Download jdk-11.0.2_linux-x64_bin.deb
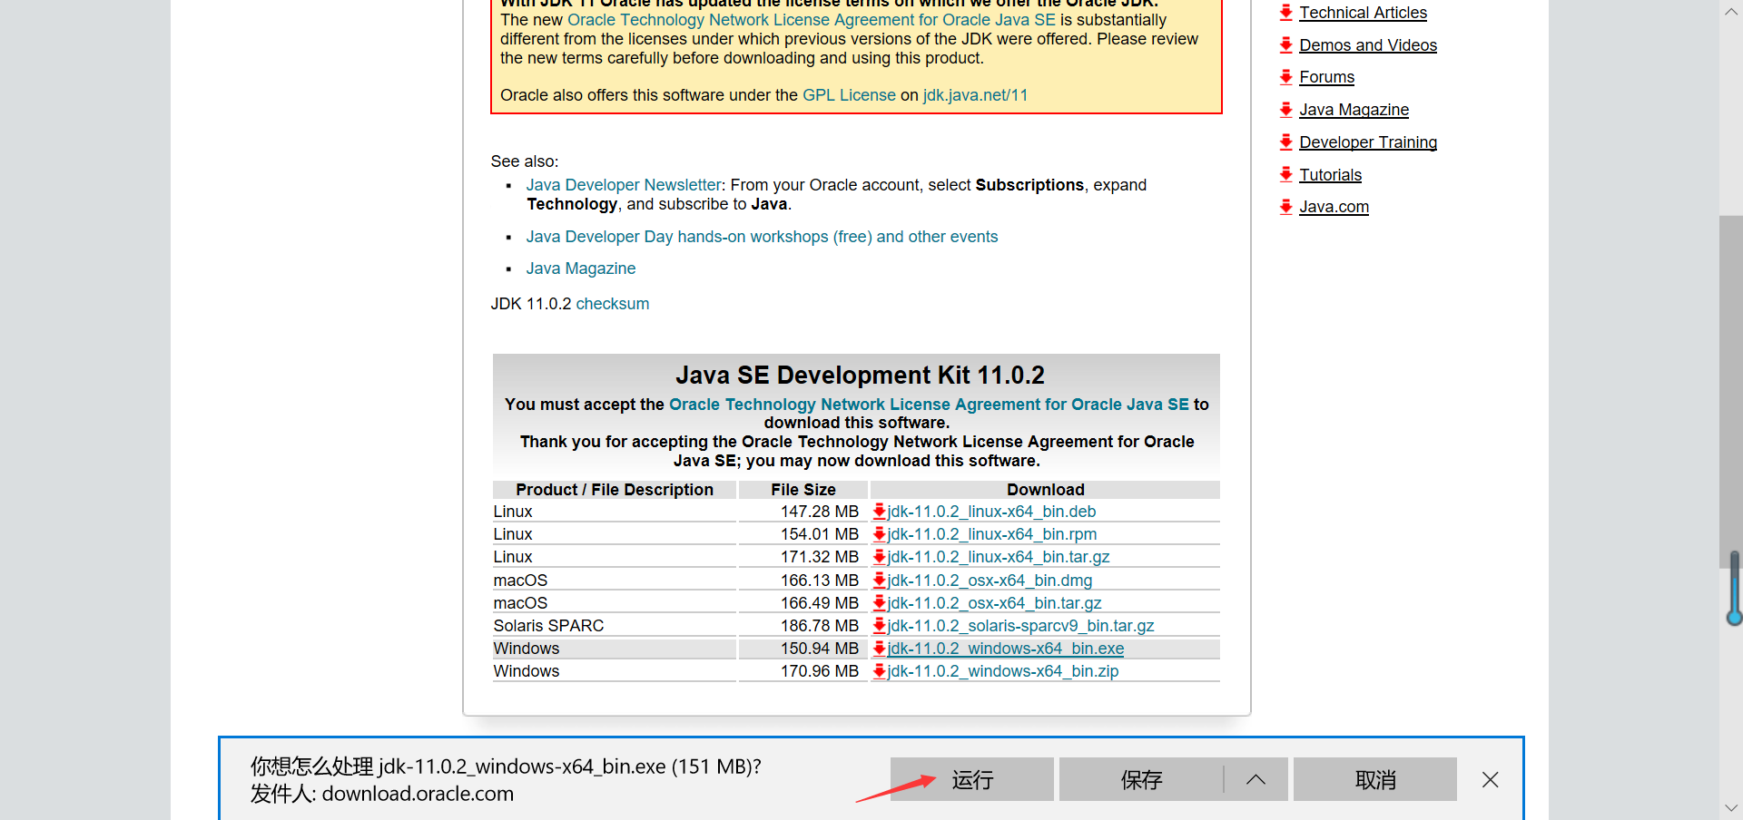The image size is (1743, 820). 991,512
